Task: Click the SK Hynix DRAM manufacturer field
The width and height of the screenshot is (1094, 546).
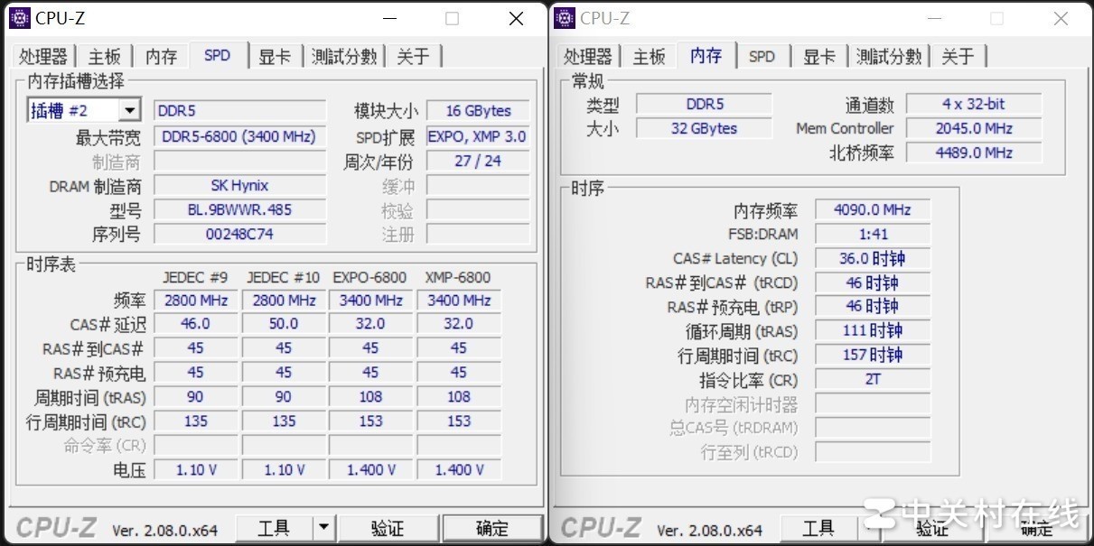Action: pyautogui.click(x=239, y=185)
